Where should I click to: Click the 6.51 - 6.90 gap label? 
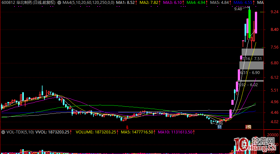pos(250,73)
